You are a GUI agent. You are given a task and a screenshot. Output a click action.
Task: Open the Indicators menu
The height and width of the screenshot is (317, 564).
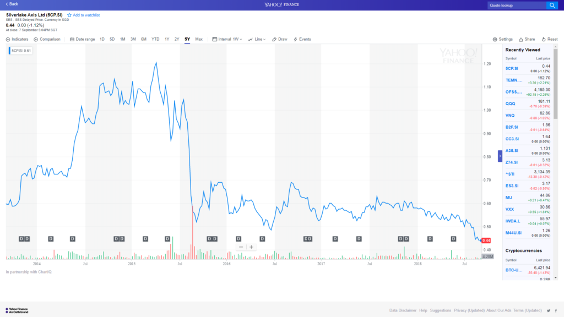17,39
